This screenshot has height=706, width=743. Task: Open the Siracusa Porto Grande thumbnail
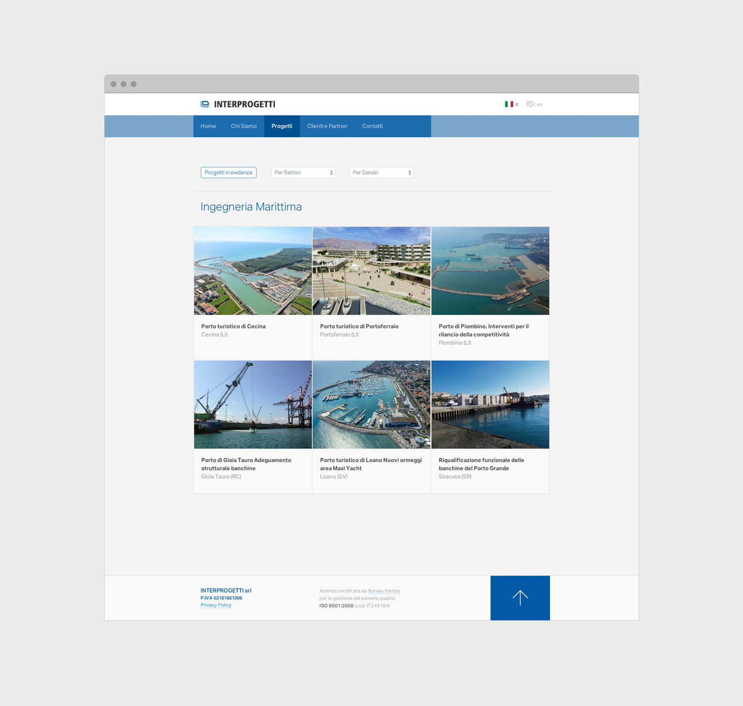coord(490,405)
